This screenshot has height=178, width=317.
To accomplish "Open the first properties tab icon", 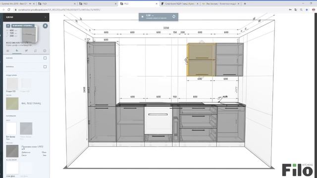I will 8,50.
